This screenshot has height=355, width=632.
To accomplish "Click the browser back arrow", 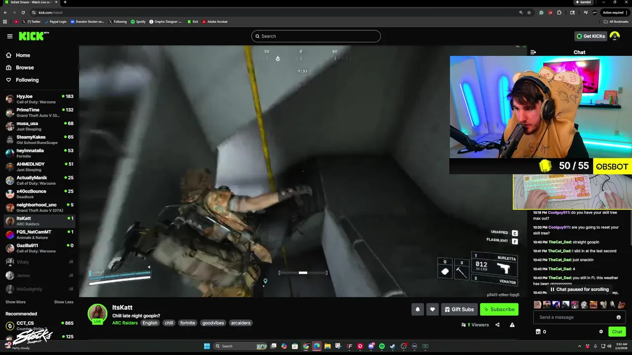I will coord(5,12).
